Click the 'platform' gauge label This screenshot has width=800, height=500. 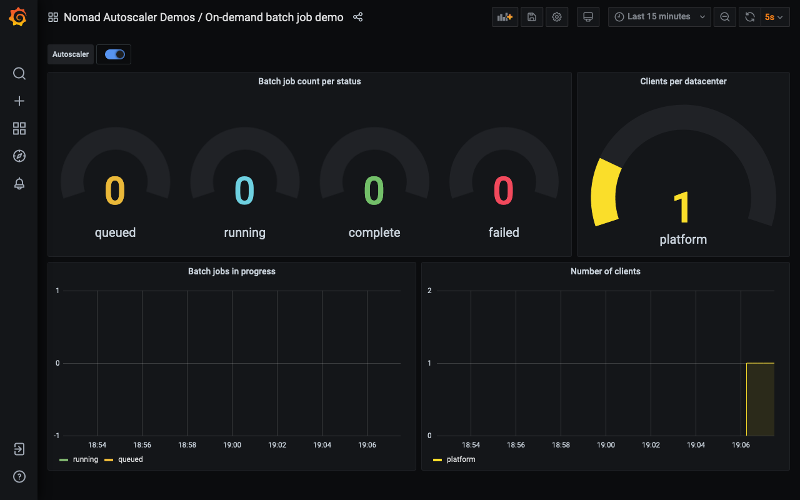pos(683,239)
